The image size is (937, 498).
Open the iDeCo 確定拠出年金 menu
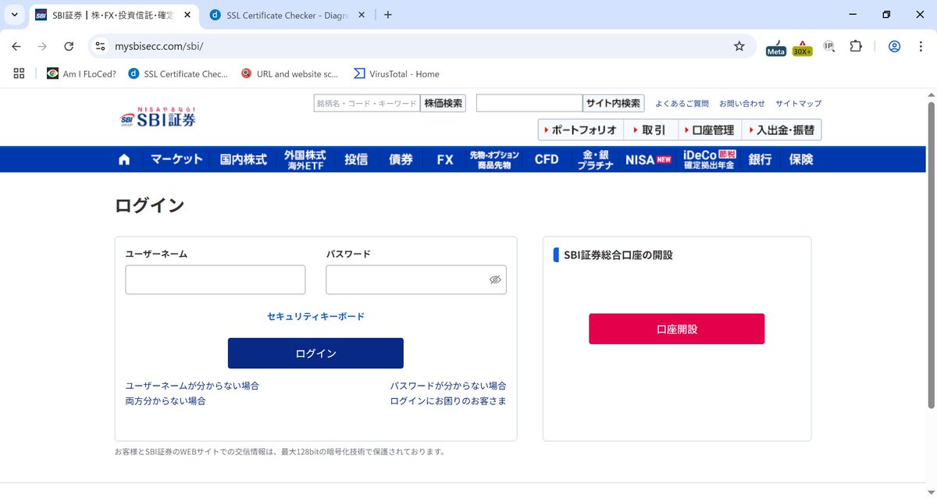click(x=709, y=159)
